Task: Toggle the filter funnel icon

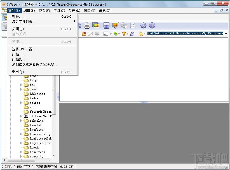Action: pos(124,33)
